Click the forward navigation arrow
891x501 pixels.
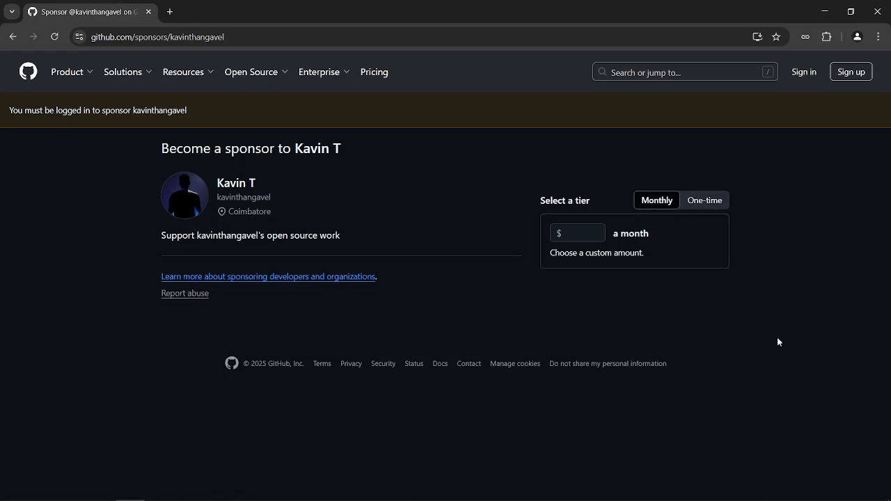[33, 37]
